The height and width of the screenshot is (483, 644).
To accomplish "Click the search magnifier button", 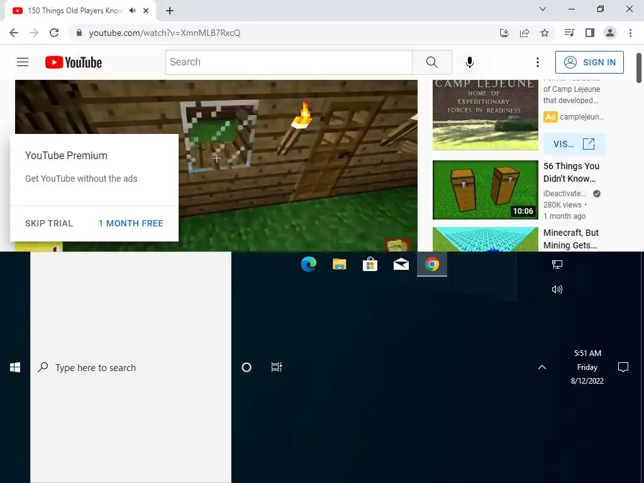I will (431, 62).
